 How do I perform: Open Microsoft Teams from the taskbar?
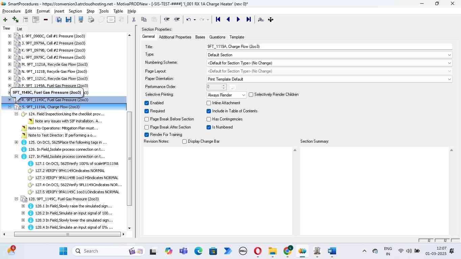click(183, 251)
